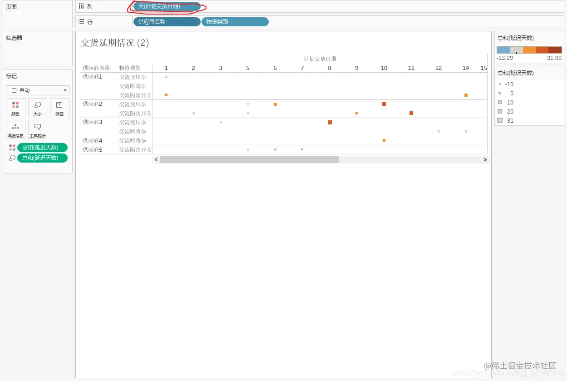This screenshot has height=381, width=567.
Task: Click the 筛选器 shelf label
Action: click(14, 38)
